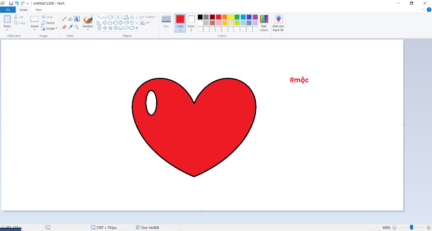This screenshot has width=432, height=231.
Task: Choose the Line shape
Action: click(x=99, y=17)
